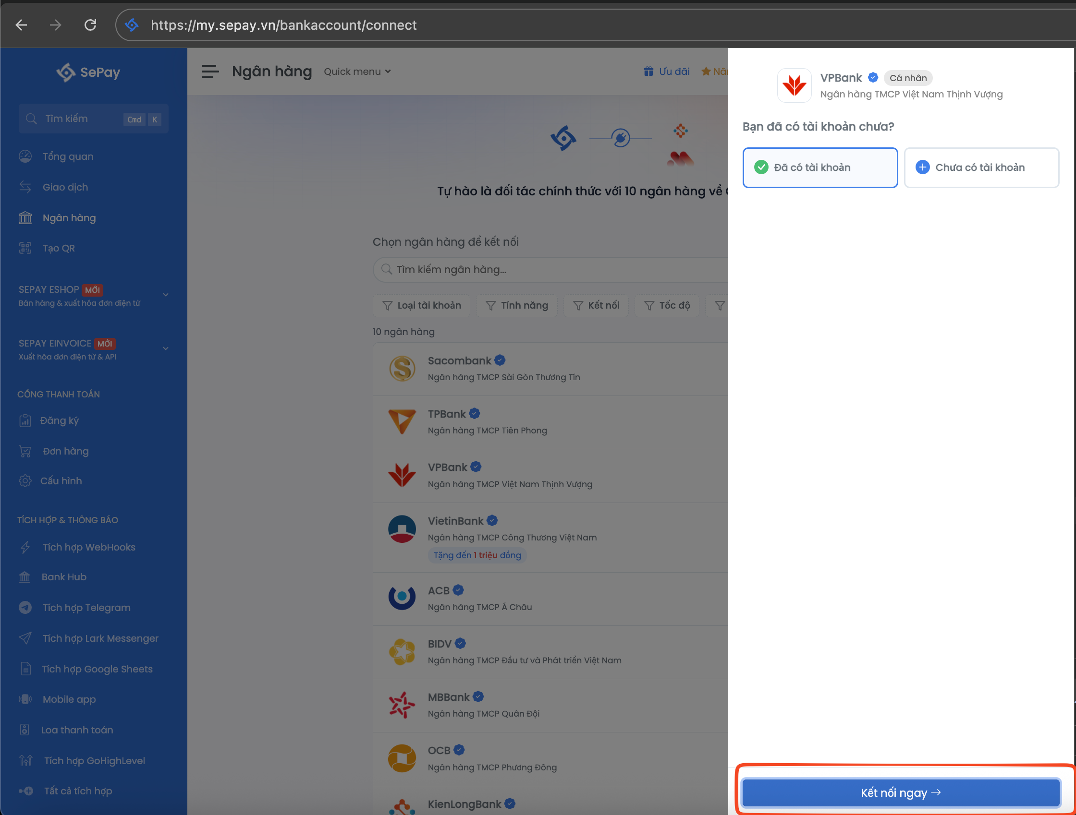Open Giao dịch in the sidebar
This screenshot has height=815, width=1076.
[x=65, y=187]
